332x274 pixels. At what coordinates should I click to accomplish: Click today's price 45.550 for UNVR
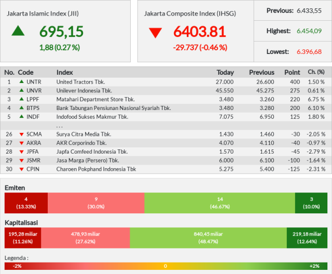coord(225,90)
